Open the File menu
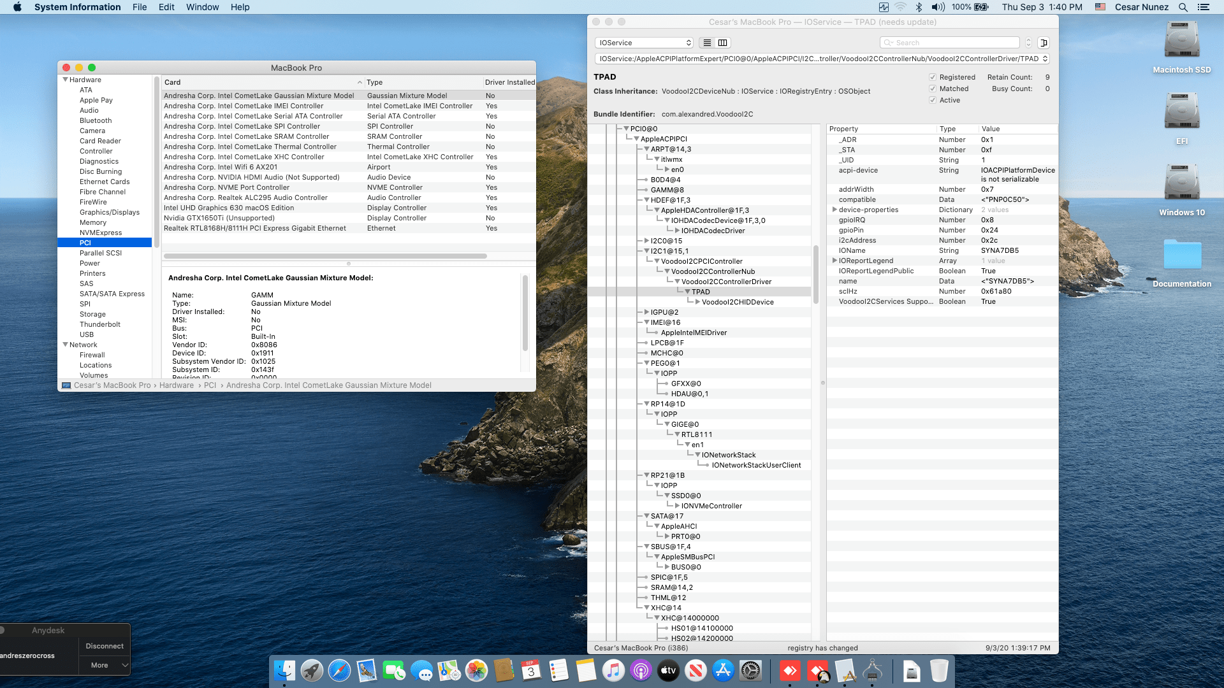 click(140, 7)
